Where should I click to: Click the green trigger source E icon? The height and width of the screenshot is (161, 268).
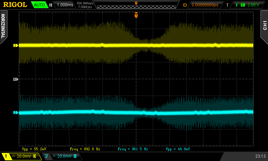coord(243,5)
